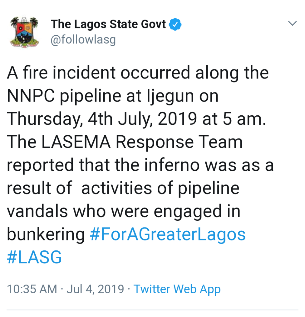This screenshot has height=317, width=305.
Task: Click the Lagos State coat of arms avatar
Action: tap(24, 32)
